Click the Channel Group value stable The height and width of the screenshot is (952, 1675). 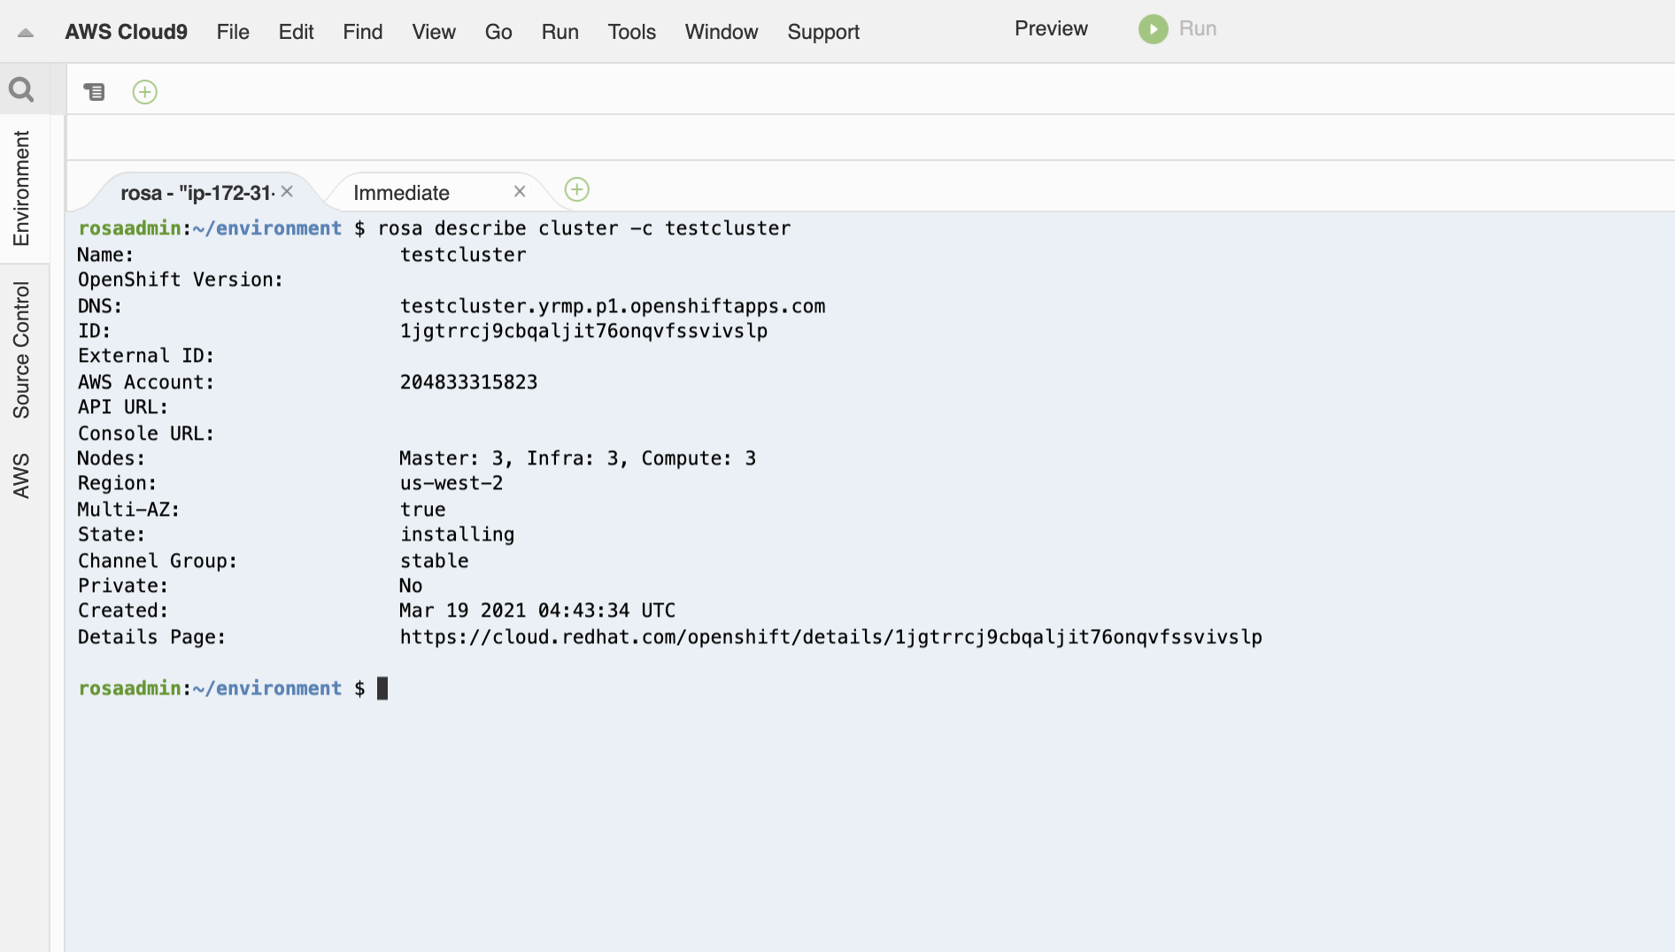[x=434, y=561]
